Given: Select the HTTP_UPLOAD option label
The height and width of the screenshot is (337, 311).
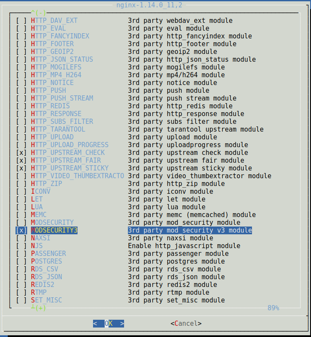Looking at the screenshot, I should (x=52, y=137).
